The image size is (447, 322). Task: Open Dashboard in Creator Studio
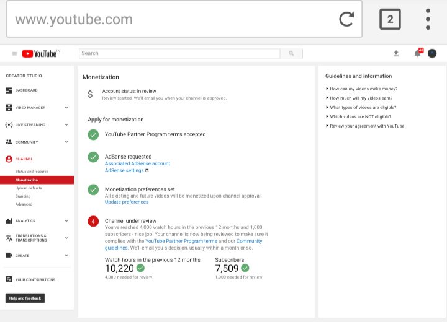(x=26, y=90)
